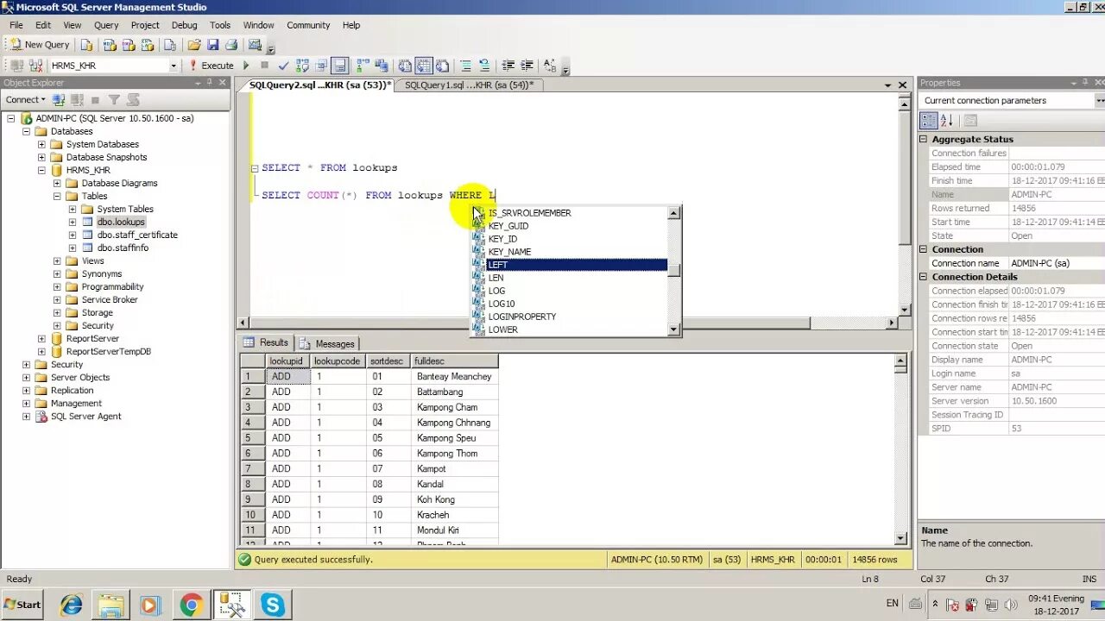Select the dbo.lookups table
This screenshot has height=621, width=1105.
pyautogui.click(x=121, y=222)
